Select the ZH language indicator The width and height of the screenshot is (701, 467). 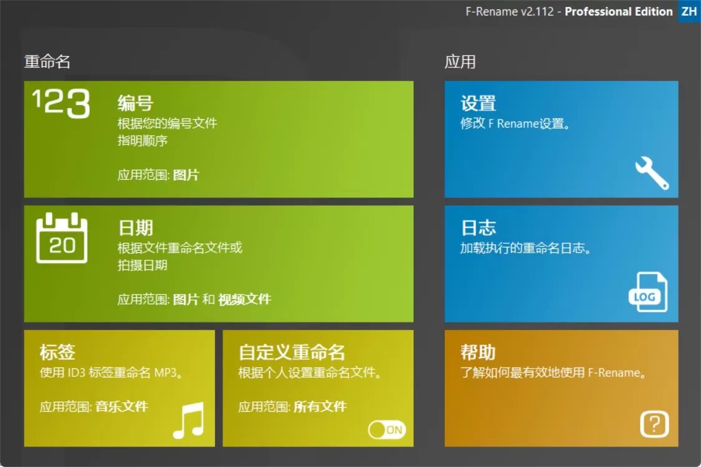(688, 11)
